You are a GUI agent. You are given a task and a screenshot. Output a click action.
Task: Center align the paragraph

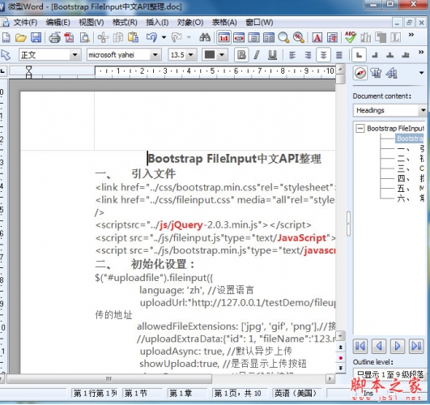coord(323,55)
